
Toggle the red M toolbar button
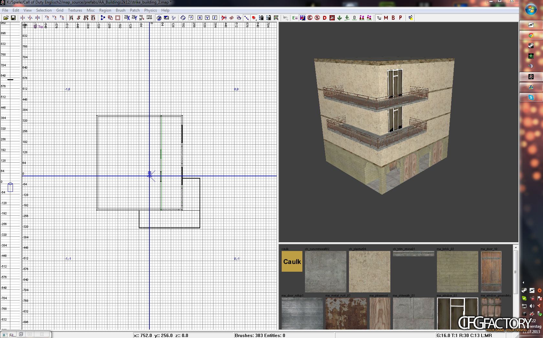tap(386, 18)
